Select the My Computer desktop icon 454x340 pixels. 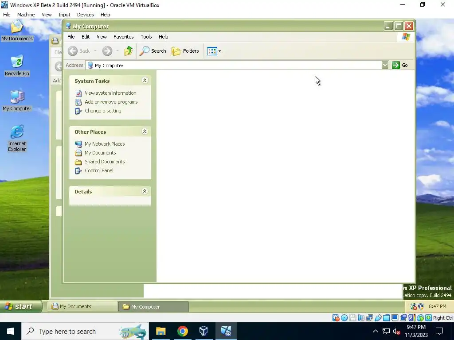[17, 100]
